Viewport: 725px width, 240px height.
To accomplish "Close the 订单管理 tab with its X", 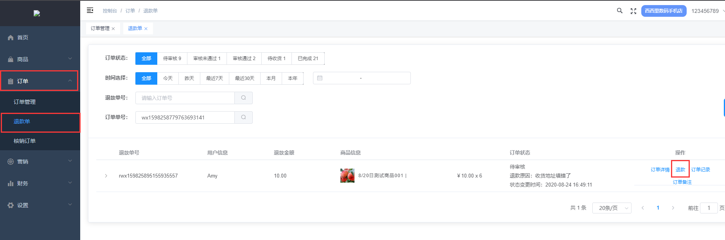I will point(113,29).
